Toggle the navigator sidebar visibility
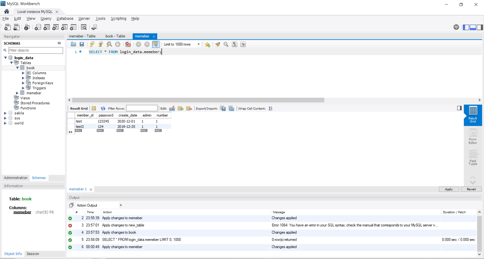Screen dimensions: 484x259 (x=466, y=27)
